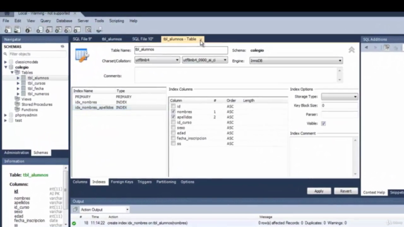The image size is (404, 227).
Task: Expand the tbl_cursos table
Action: (18, 83)
